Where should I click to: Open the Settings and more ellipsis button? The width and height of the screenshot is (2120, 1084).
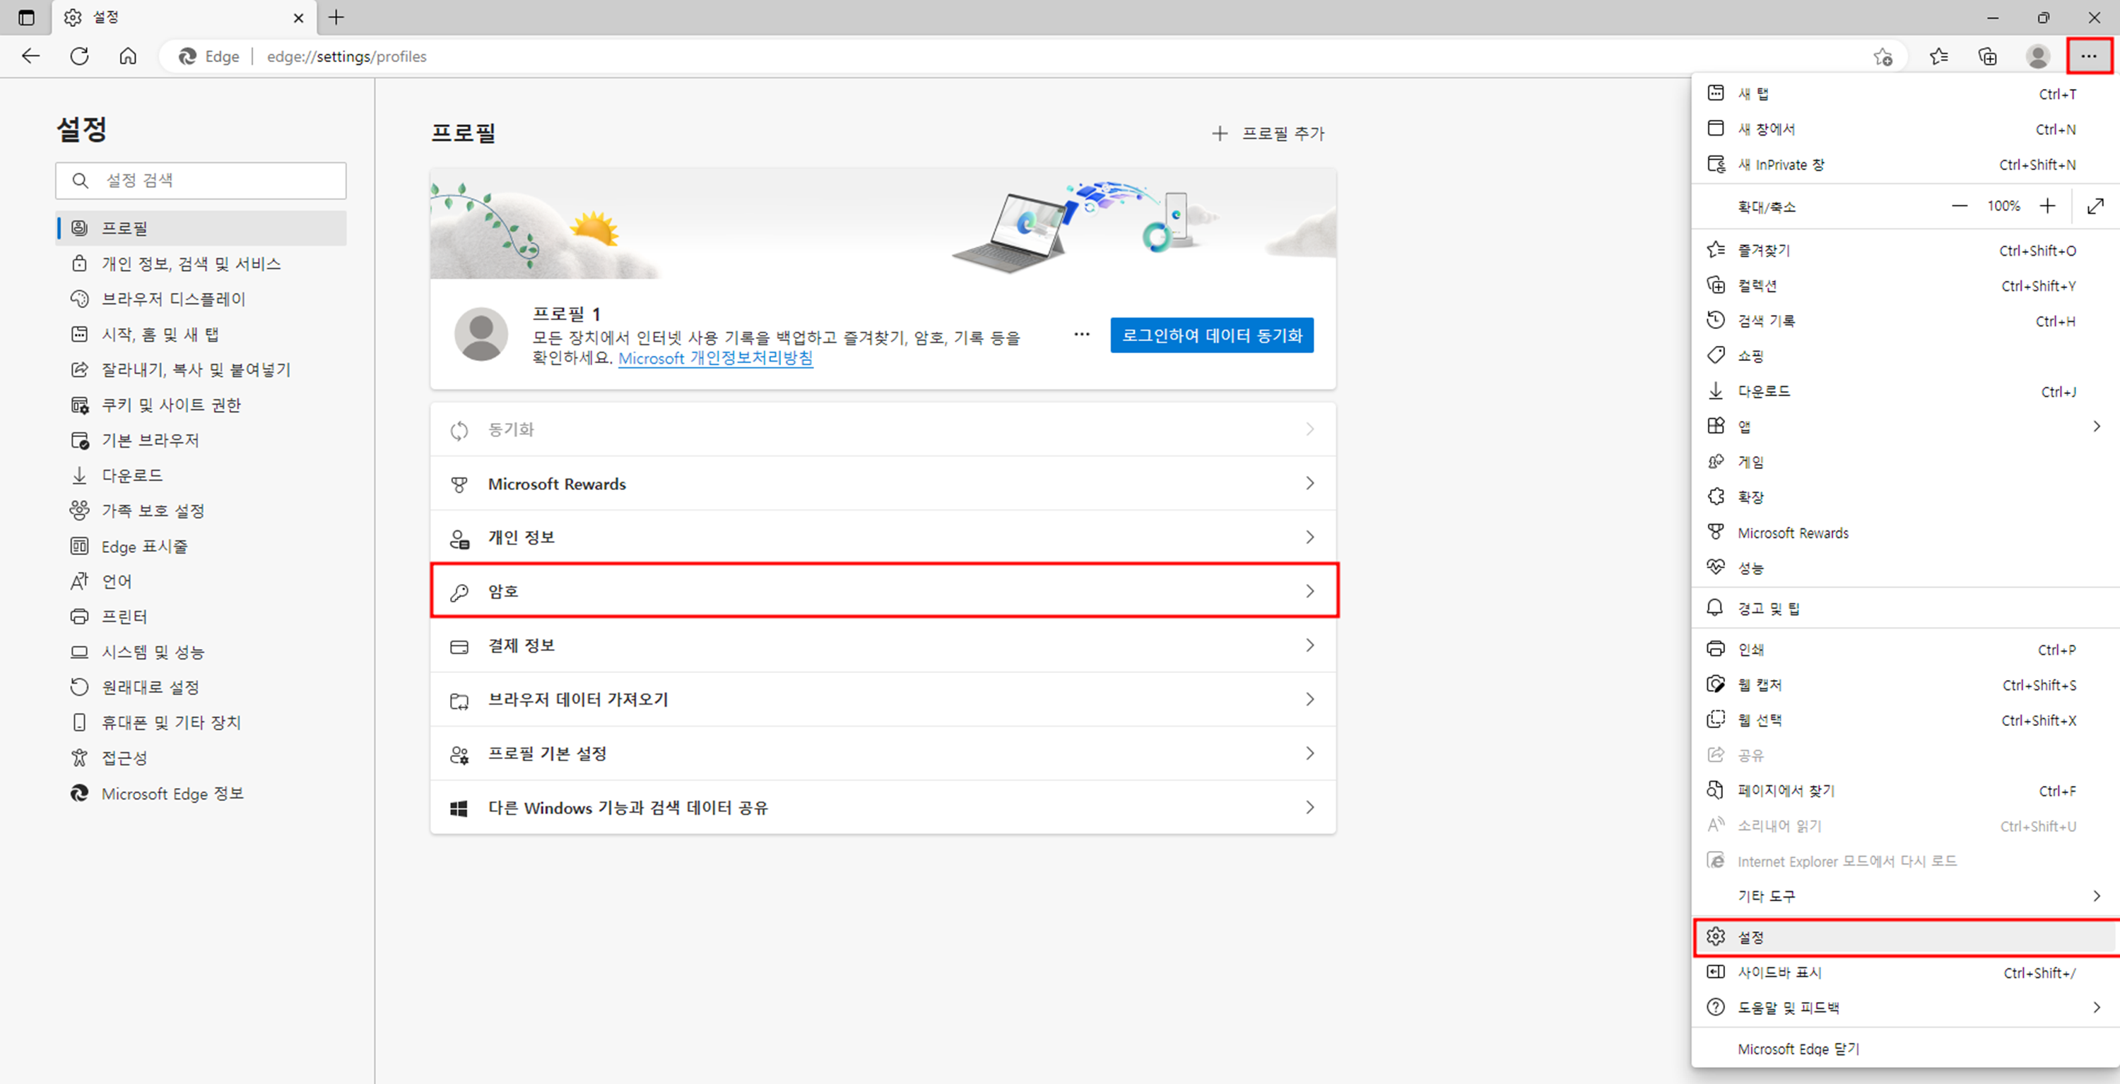2088,56
